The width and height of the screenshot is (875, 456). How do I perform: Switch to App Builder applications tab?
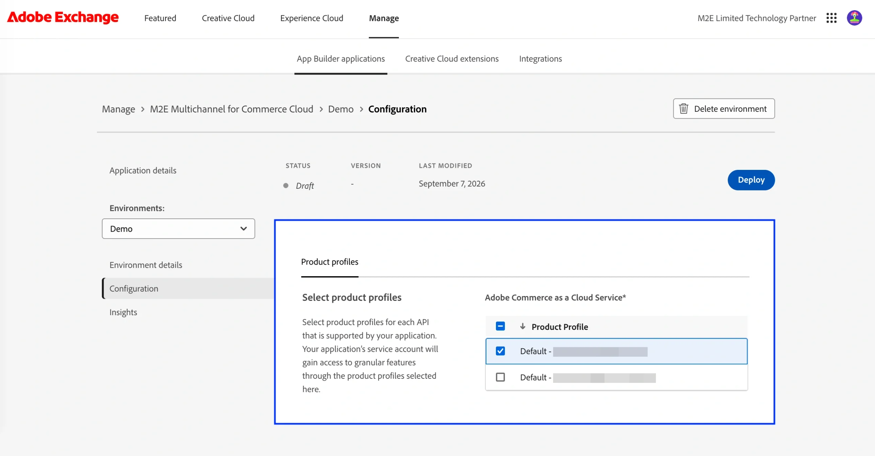341,59
